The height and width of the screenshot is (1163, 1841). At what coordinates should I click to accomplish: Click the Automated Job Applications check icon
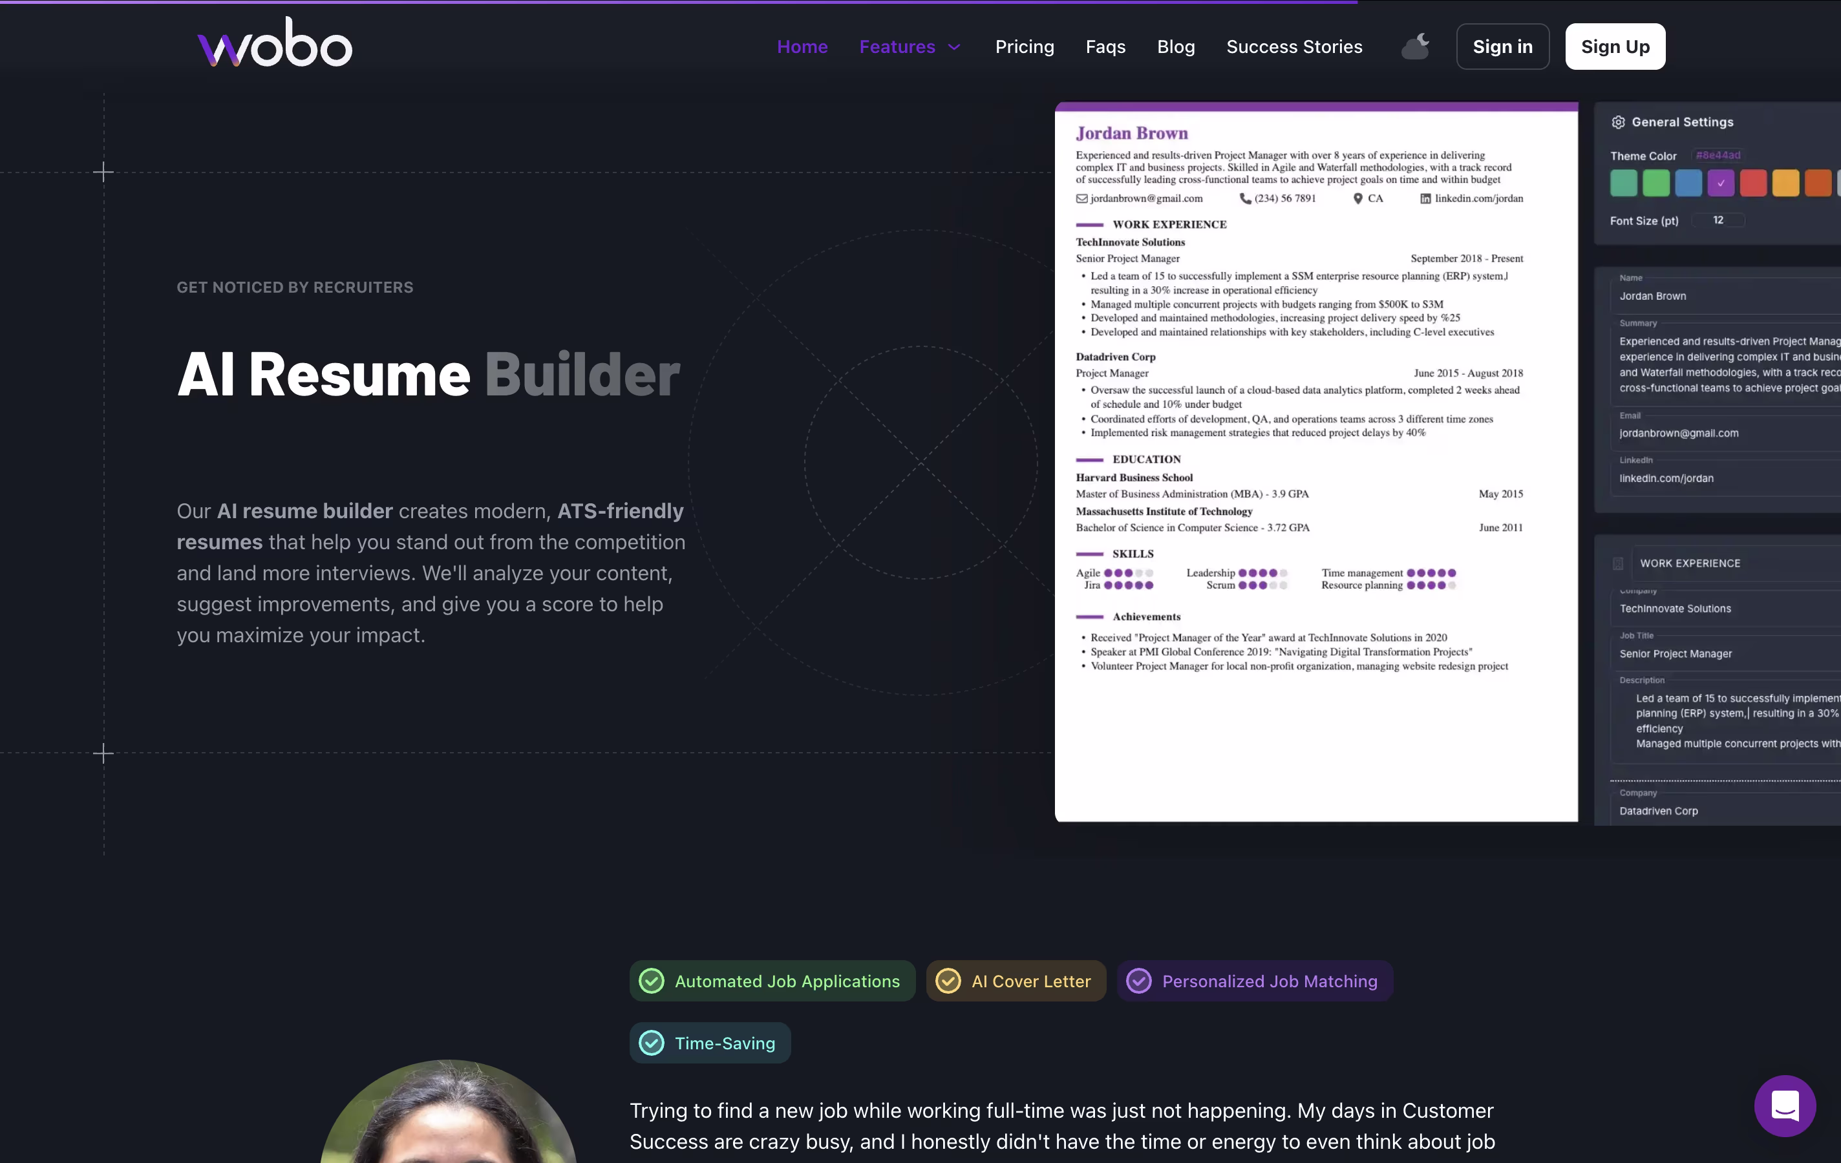coord(652,980)
